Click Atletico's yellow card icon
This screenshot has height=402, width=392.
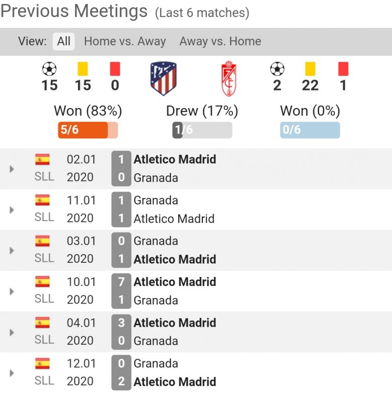click(82, 68)
